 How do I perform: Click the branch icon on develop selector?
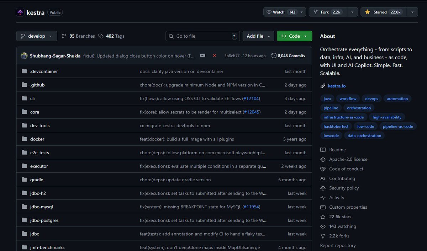coord(23,36)
